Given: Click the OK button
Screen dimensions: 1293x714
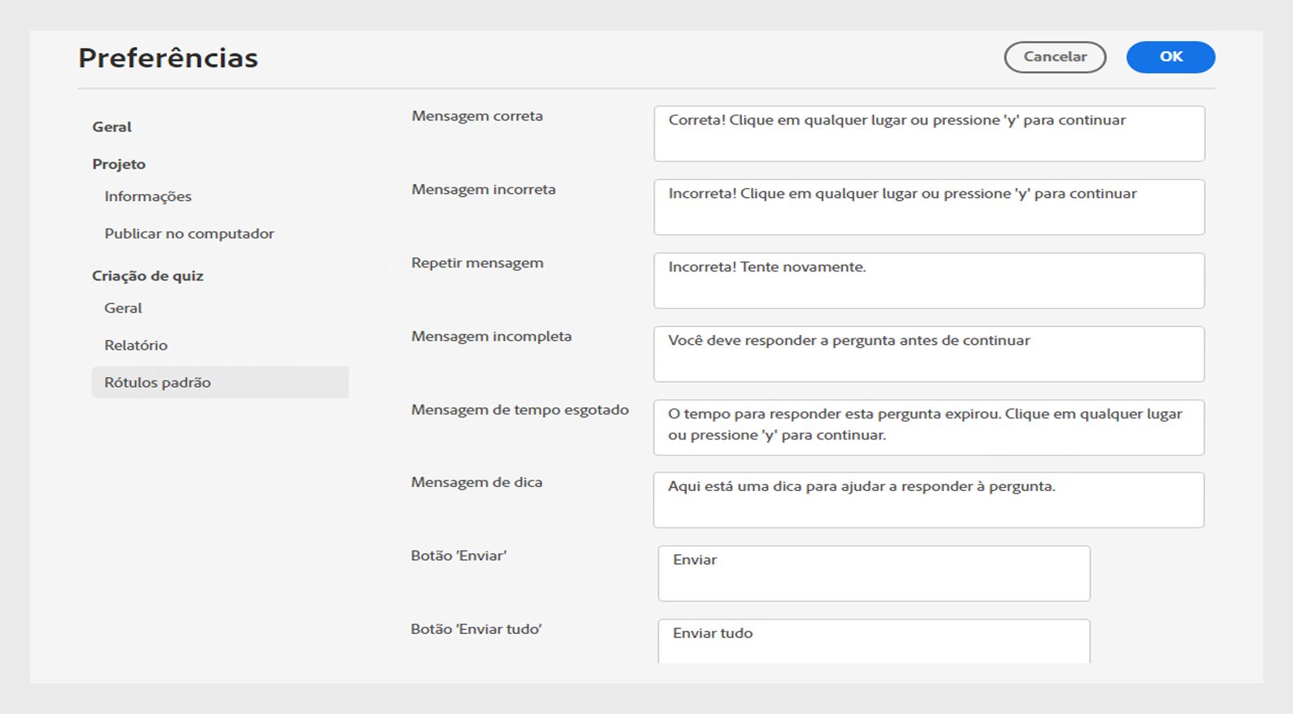Looking at the screenshot, I should 1170,57.
